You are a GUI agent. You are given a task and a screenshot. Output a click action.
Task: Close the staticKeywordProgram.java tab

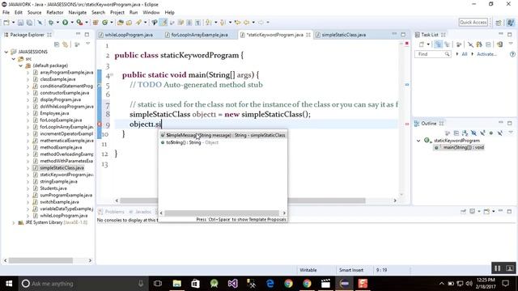308,35
